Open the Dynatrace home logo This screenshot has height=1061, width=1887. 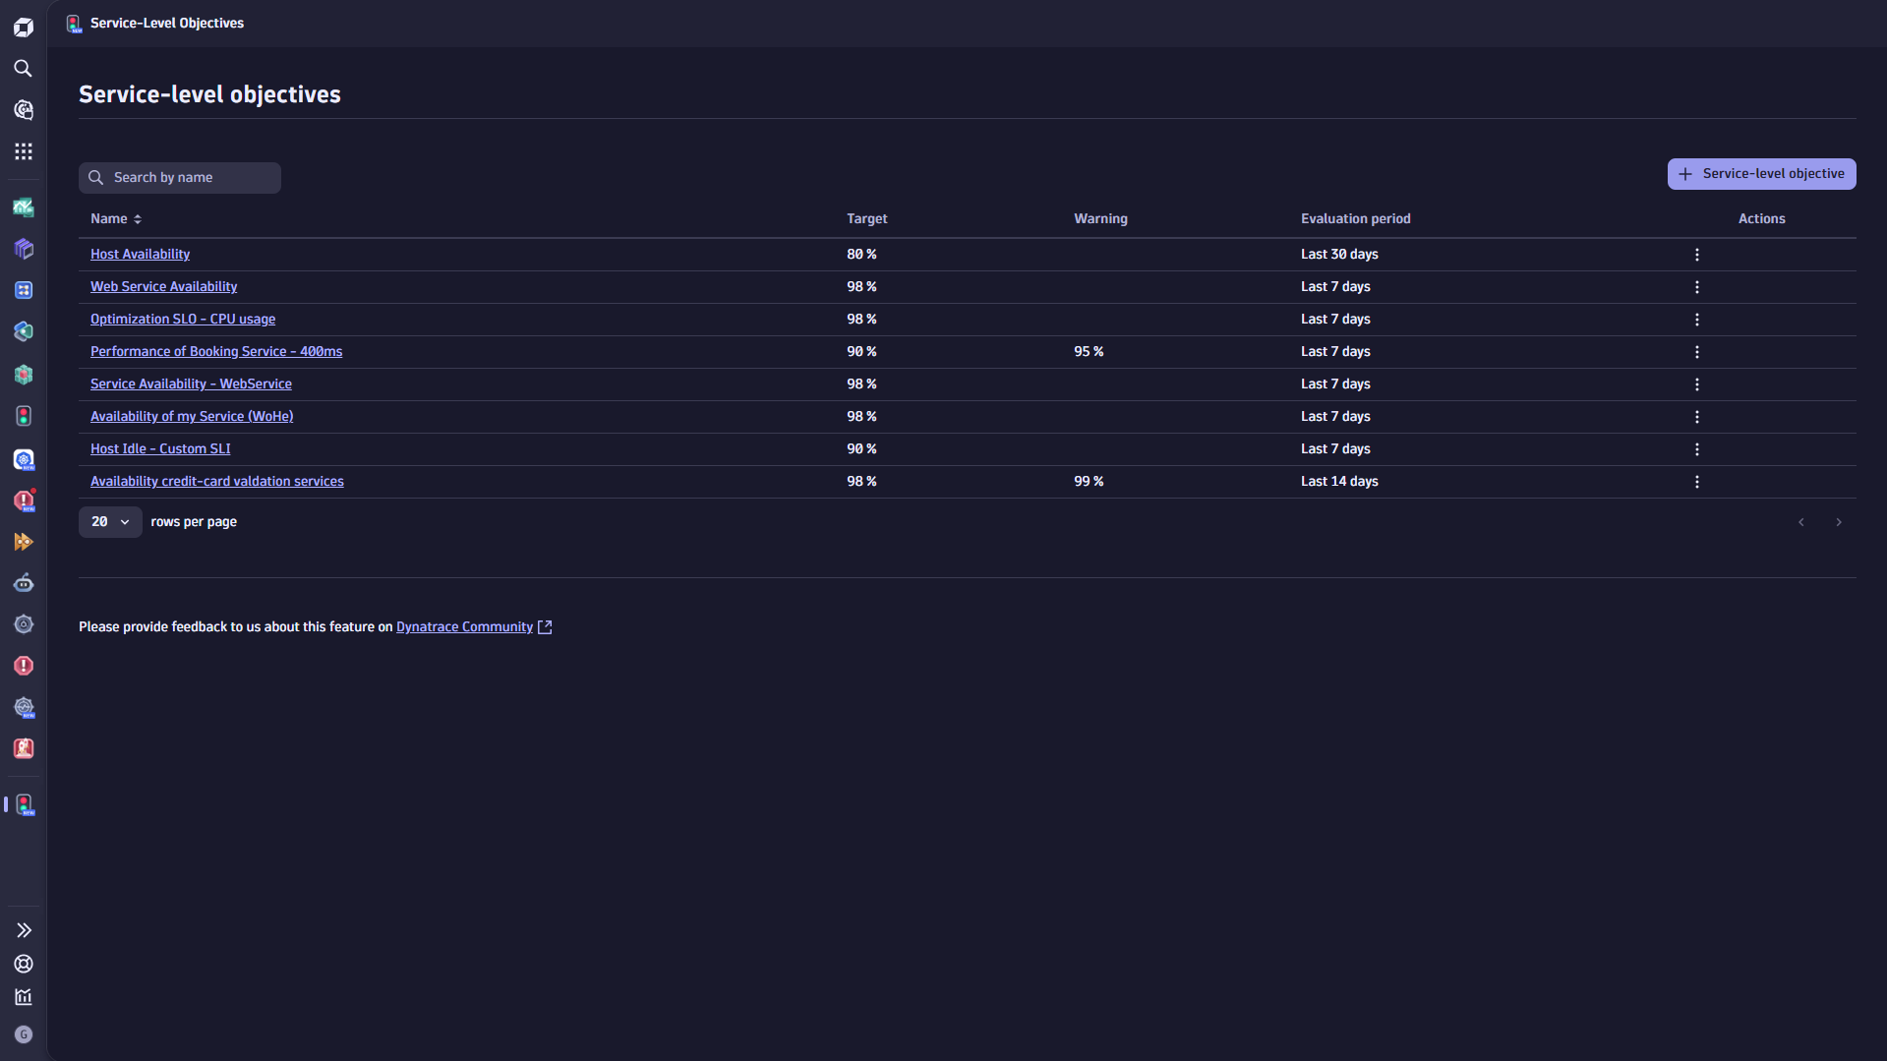(x=24, y=28)
